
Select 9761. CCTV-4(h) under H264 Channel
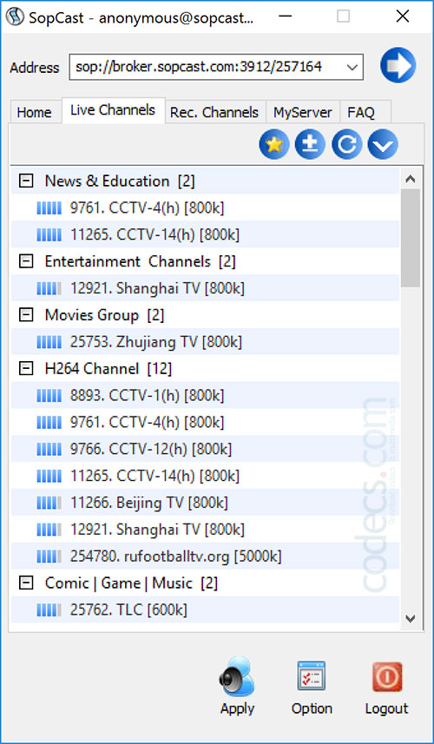147,422
